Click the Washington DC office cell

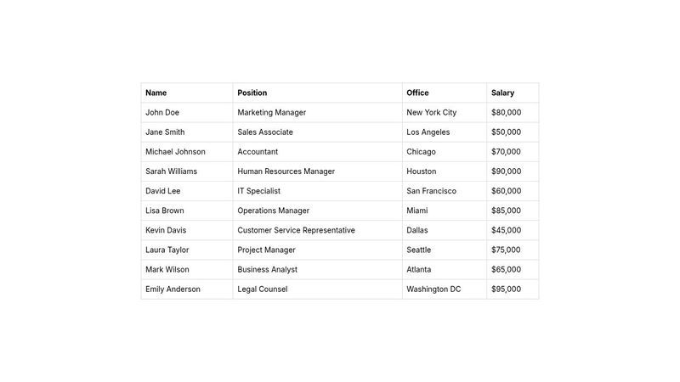pyautogui.click(x=433, y=289)
